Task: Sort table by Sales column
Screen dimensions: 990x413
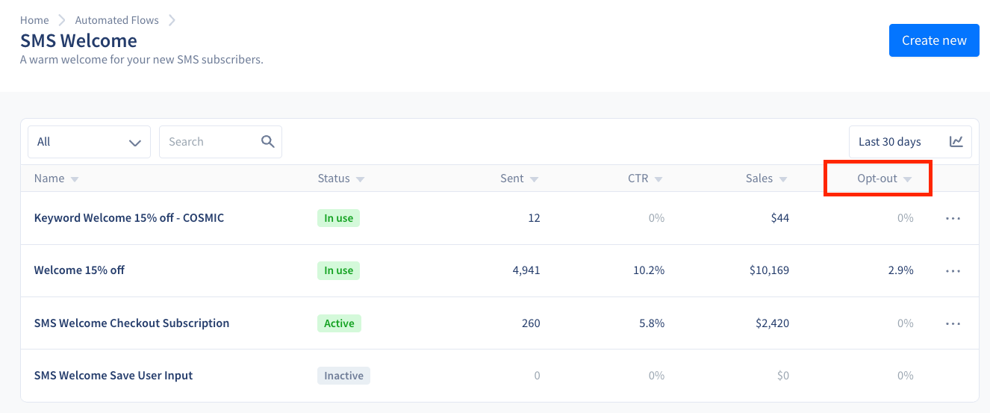Action: tap(759, 178)
